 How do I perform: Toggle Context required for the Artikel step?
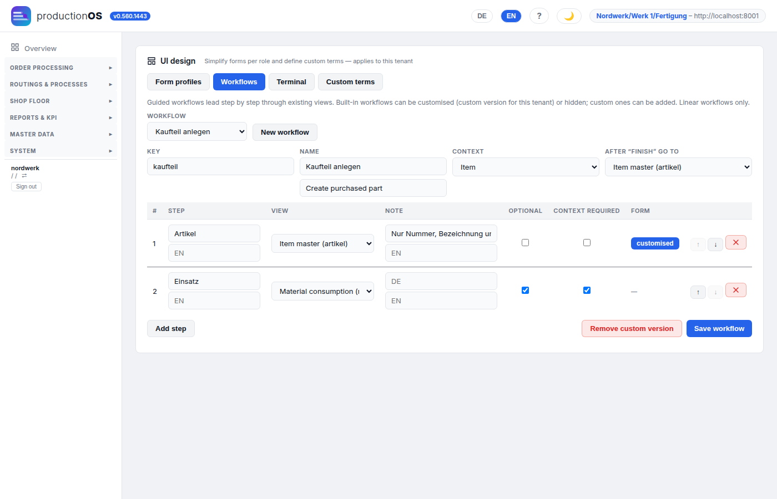587,243
